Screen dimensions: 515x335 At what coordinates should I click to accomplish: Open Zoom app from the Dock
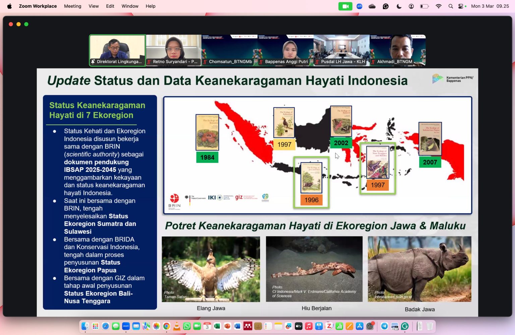pyautogui.click(x=126, y=326)
